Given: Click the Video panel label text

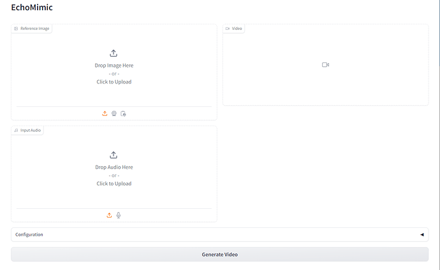Looking at the screenshot, I should [237, 29].
